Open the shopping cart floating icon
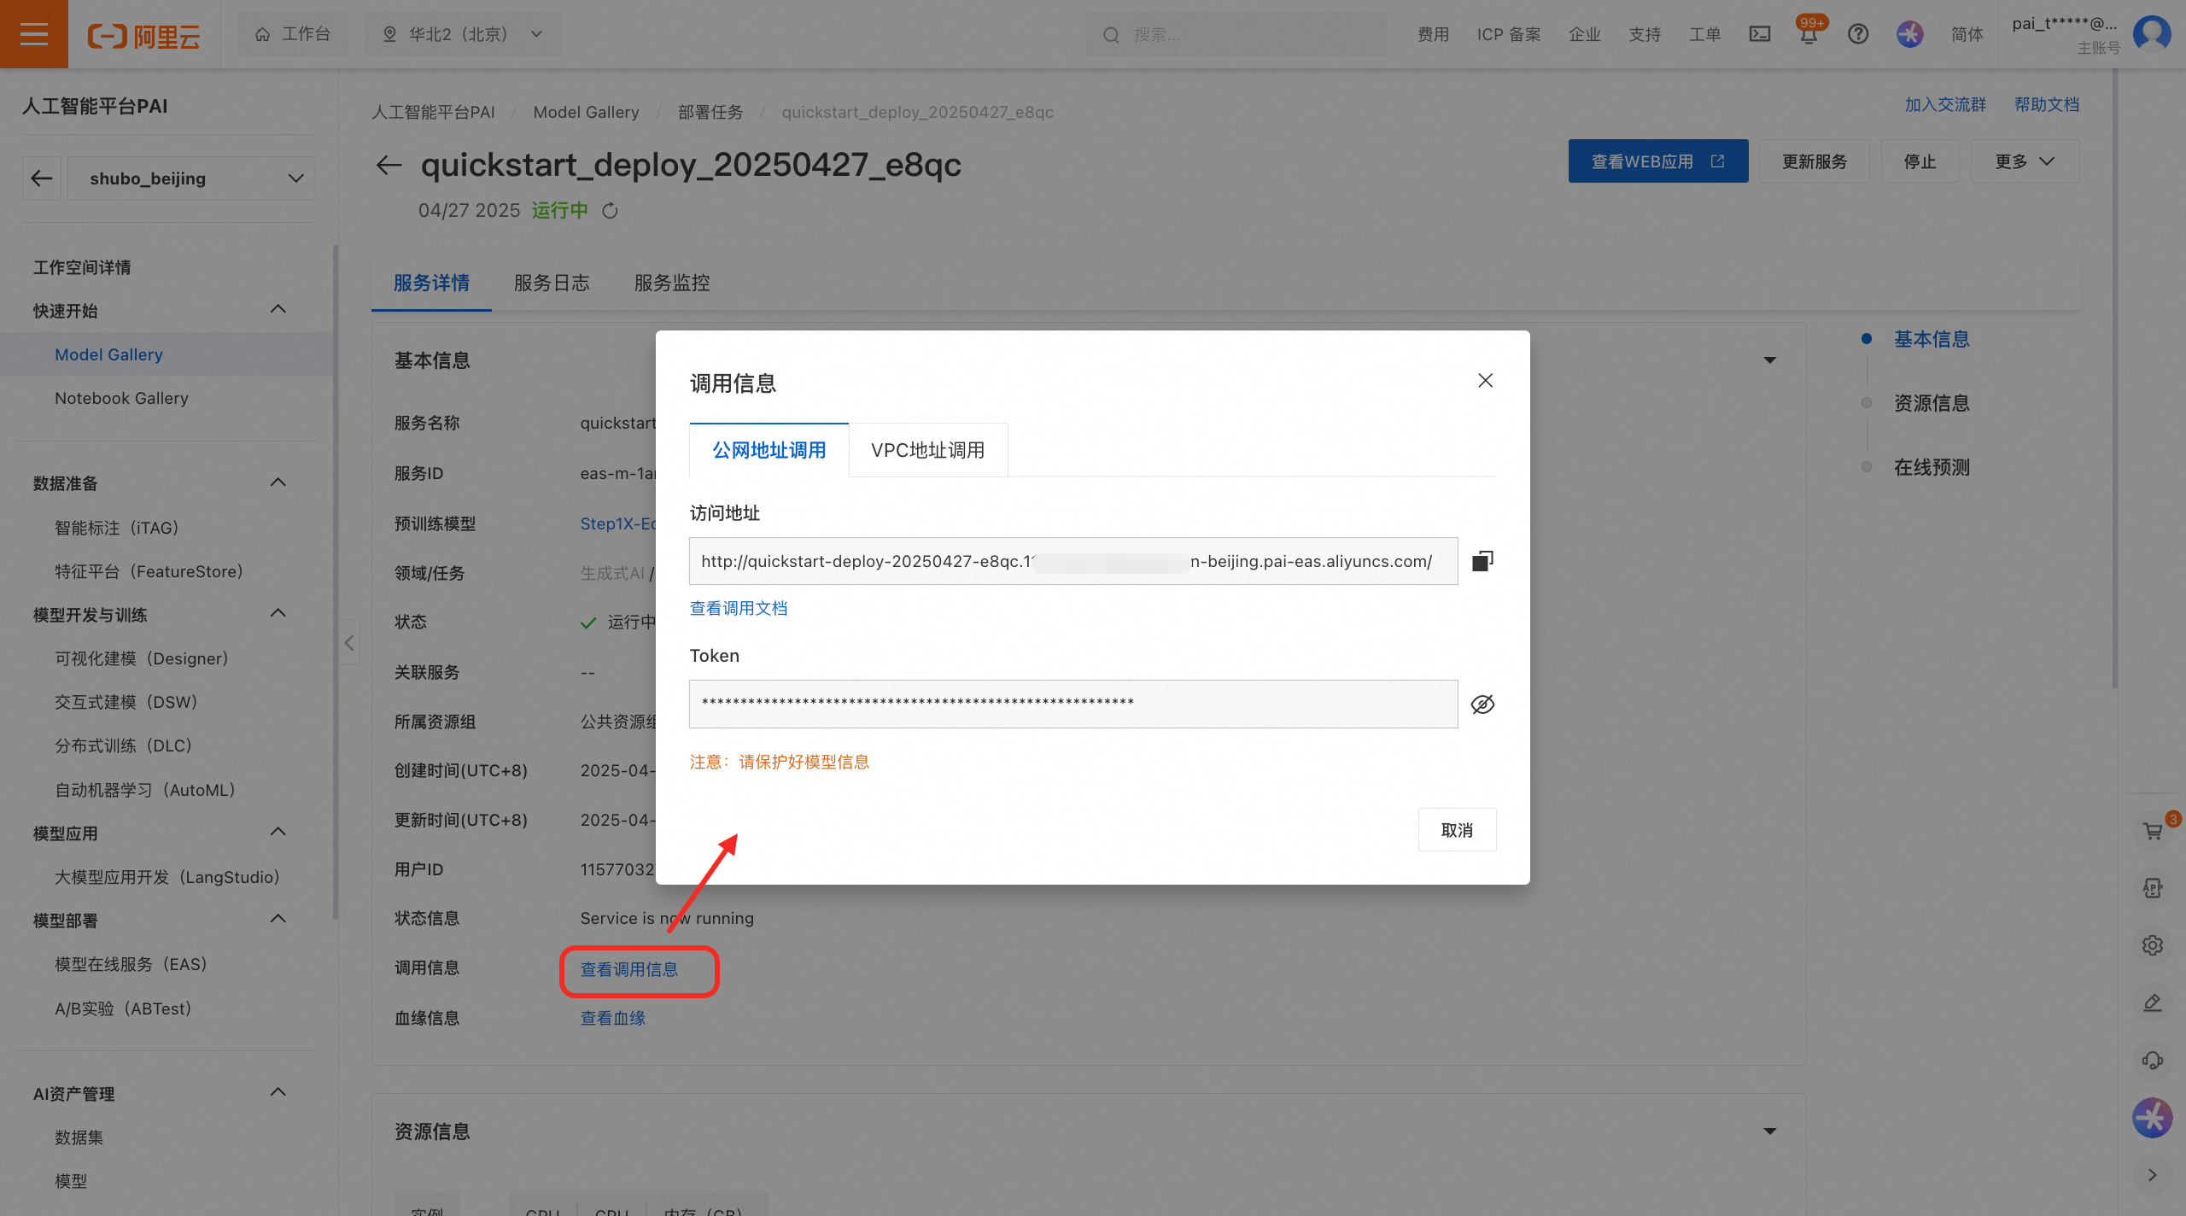The width and height of the screenshot is (2186, 1216). 2153,831
